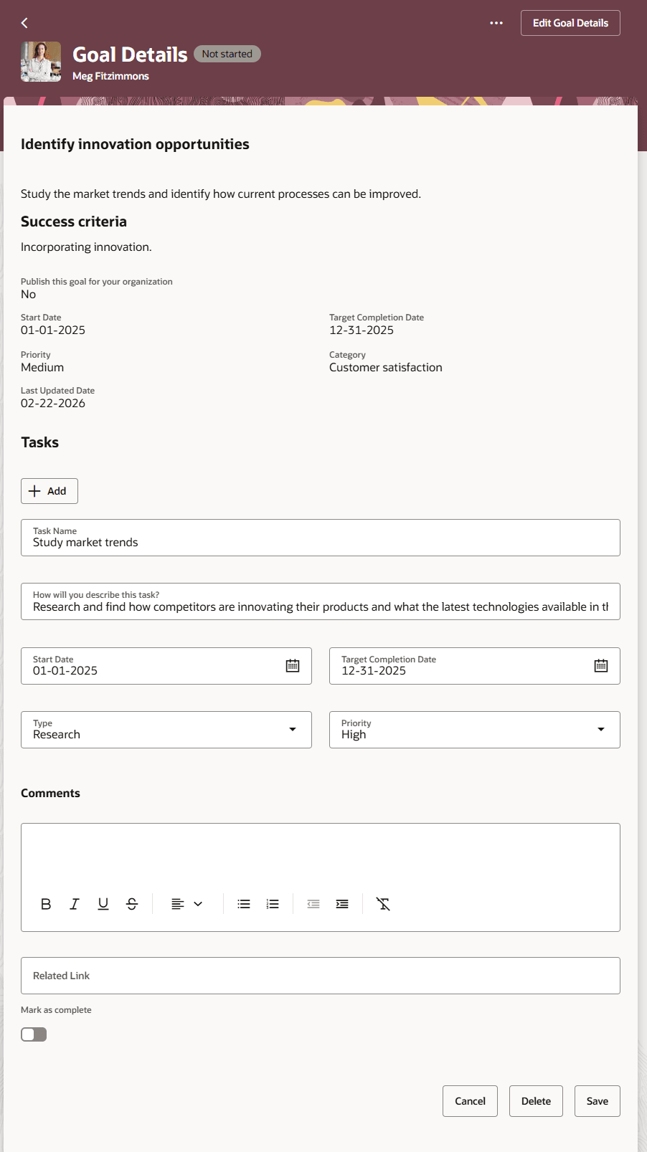
Task: Toggle bold formatting in comments
Action: [x=46, y=904]
